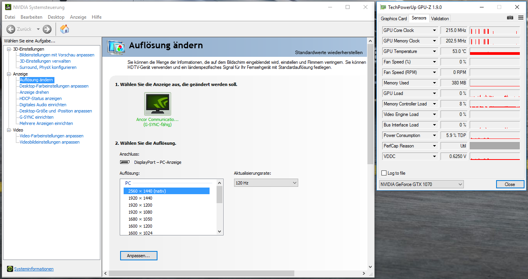Click Standardwerte wiederherstellen link
This screenshot has height=279, width=528.
tap(329, 53)
